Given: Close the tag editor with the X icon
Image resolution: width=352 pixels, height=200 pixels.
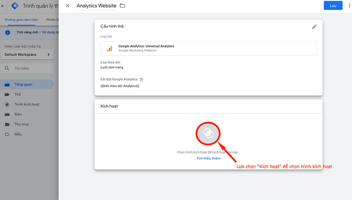Looking at the screenshot, I should [x=67, y=6].
